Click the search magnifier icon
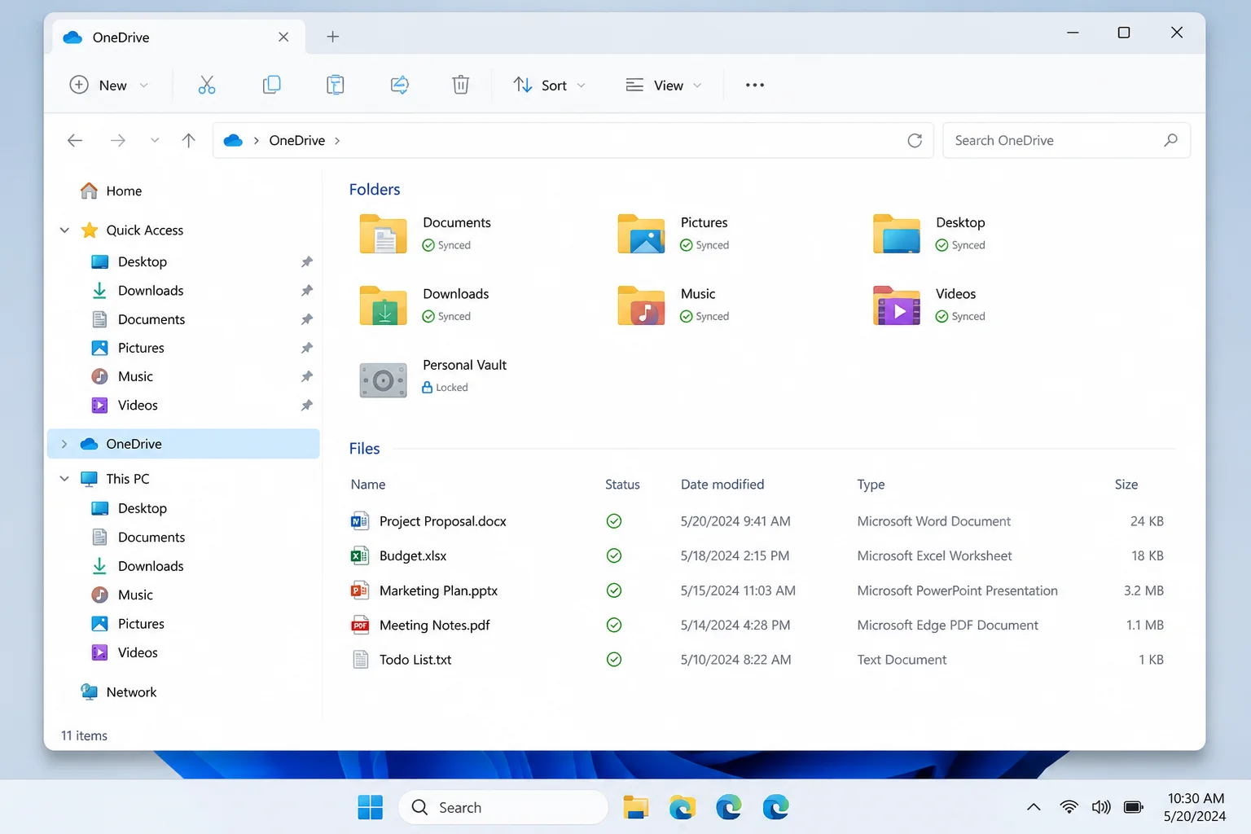Image resolution: width=1251 pixels, height=834 pixels. 1170,140
